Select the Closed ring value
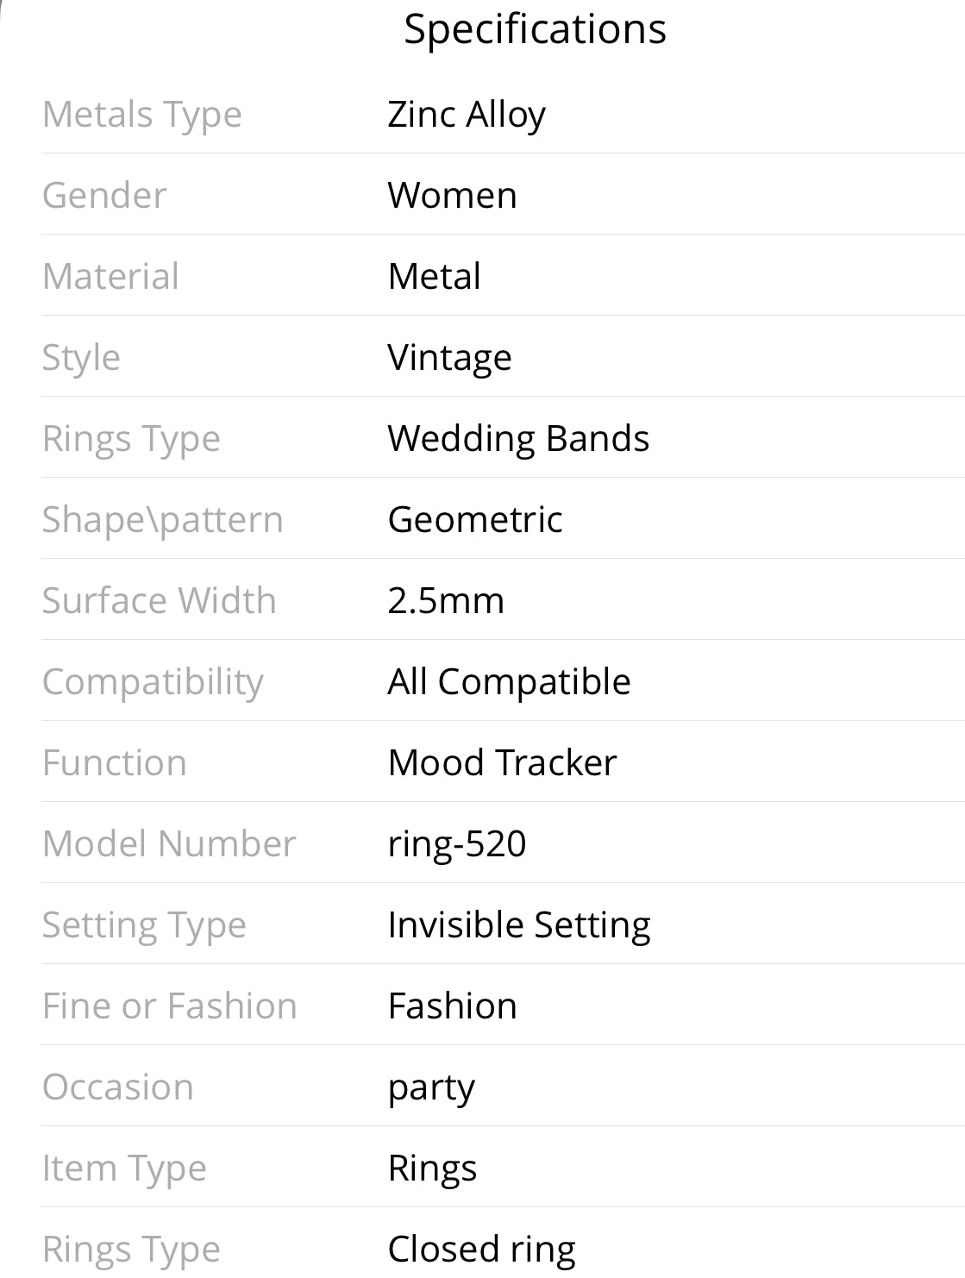965x1278 pixels. click(482, 1250)
